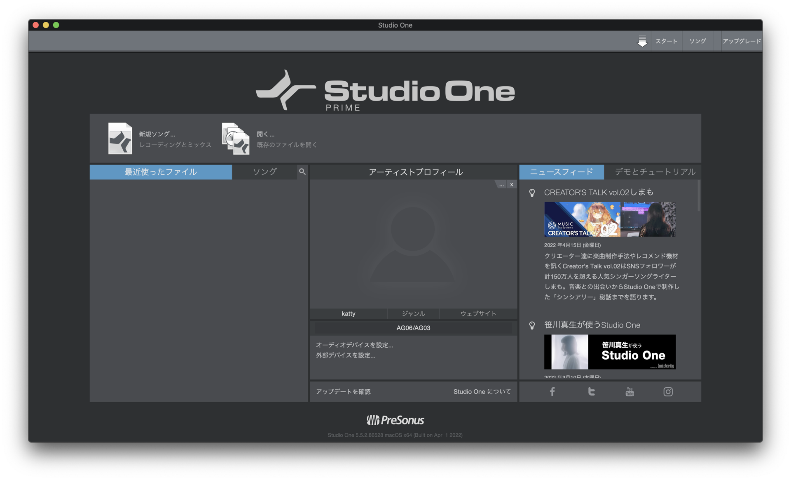This screenshot has height=480, width=791.
Task: Open the artist profile '...' options button
Action: click(x=501, y=185)
